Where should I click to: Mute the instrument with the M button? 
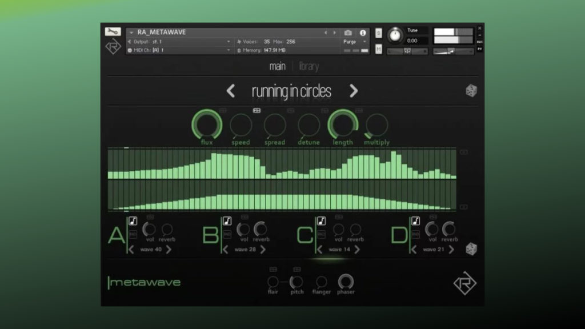378,50
